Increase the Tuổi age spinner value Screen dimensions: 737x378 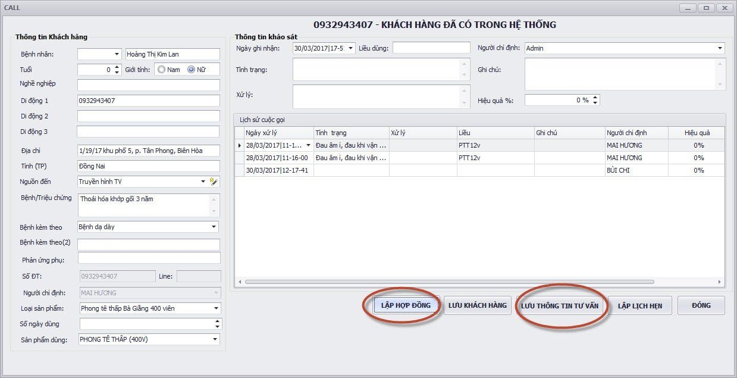(x=117, y=67)
